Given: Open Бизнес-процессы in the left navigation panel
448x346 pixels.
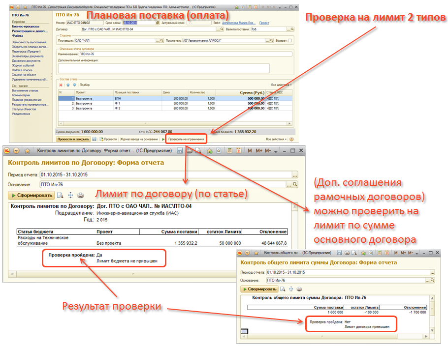Looking at the screenshot, I should (x=26, y=27).
